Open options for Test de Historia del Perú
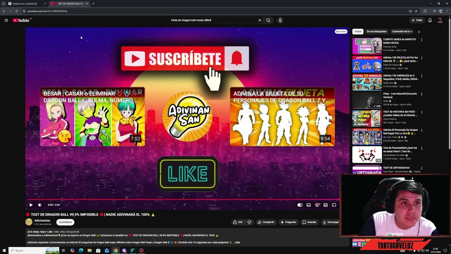 (x=422, y=112)
